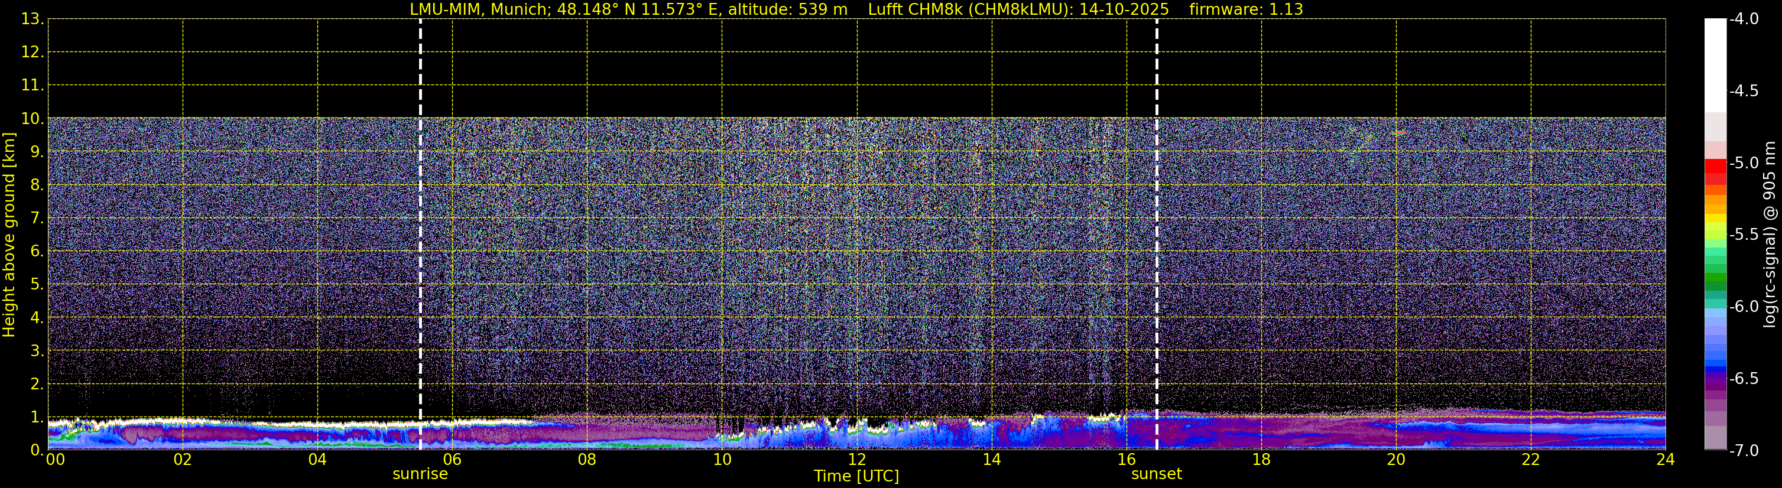Click the -6.5 colorbar tick label
The image size is (1782, 488).
(x=1743, y=378)
